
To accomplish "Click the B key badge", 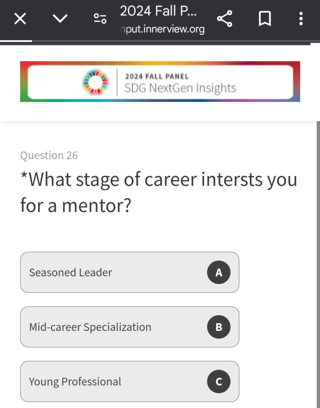I will coord(219,327).
